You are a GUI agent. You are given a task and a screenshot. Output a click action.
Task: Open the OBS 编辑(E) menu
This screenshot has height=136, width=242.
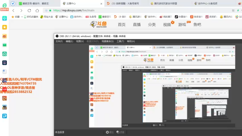[70, 41]
